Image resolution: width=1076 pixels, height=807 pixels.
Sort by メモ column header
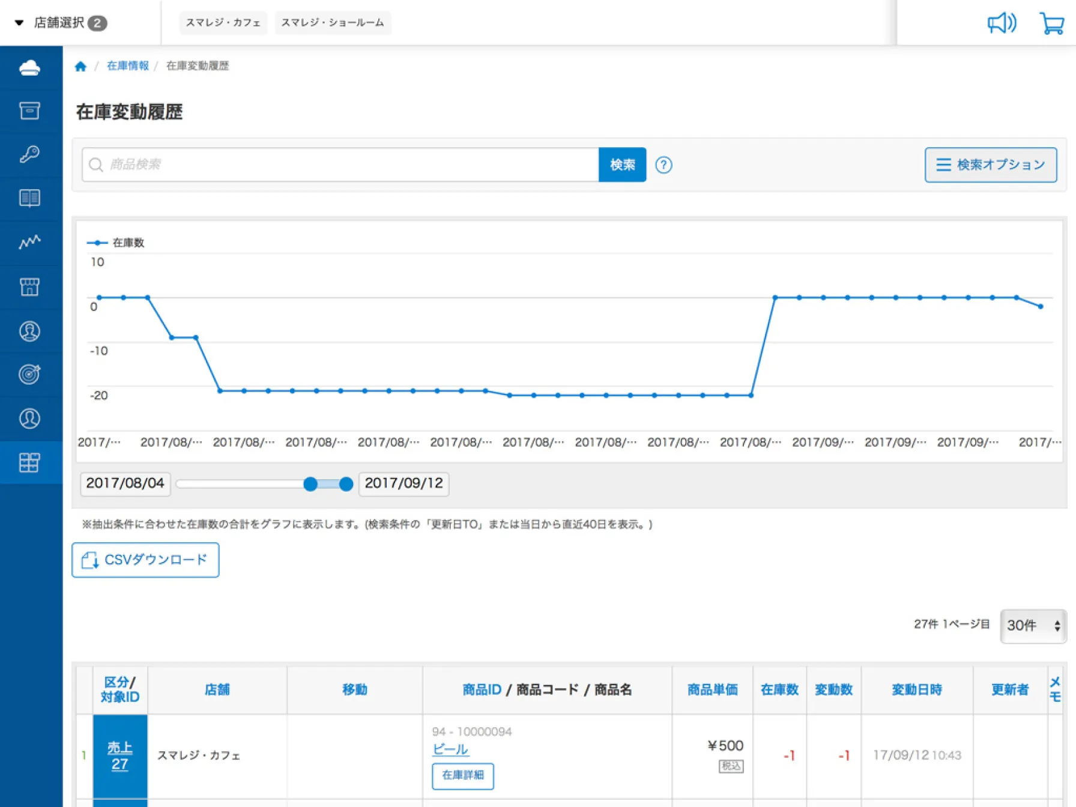pyautogui.click(x=1055, y=689)
